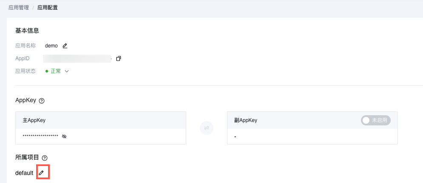This screenshot has height=183, width=423.
Task: Select the 应用配置 breadcrumb
Action: coord(48,8)
